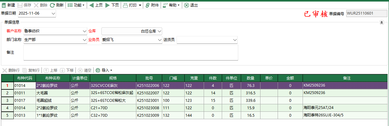Go to next page with 下页
389x126 pixels.
click(x=112, y=5)
